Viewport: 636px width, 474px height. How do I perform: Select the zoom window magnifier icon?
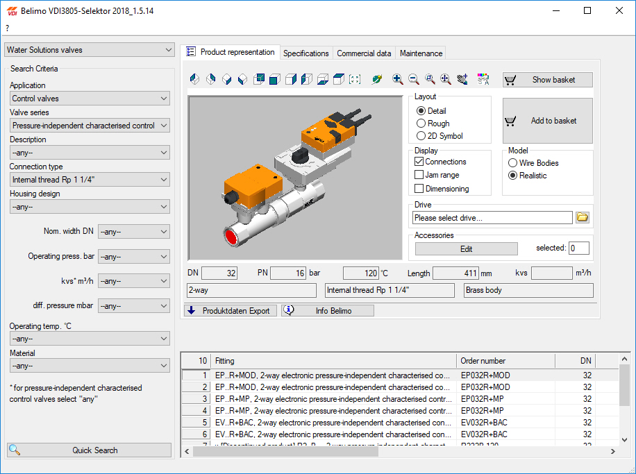[x=430, y=80]
